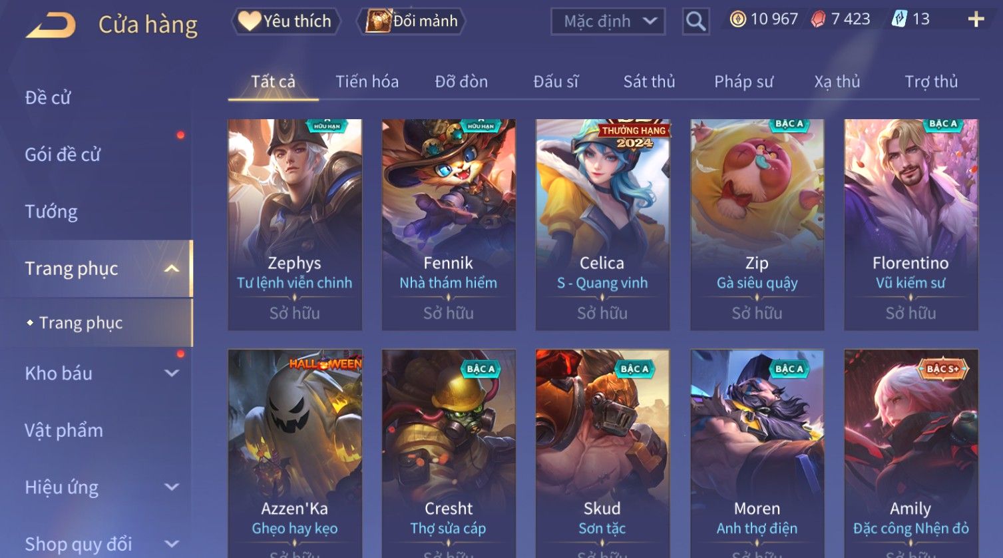Click the blue voucher currency icon

[899, 19]
